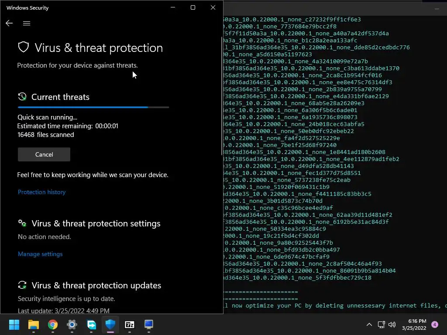Image resolution: width=447 pixels, height=335 pixels.
Task: Click the gears icon beside protection settings
Action: point(22,223)
